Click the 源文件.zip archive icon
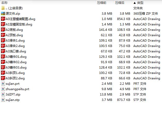The image size is (162, 123). (x=3, y=13)
